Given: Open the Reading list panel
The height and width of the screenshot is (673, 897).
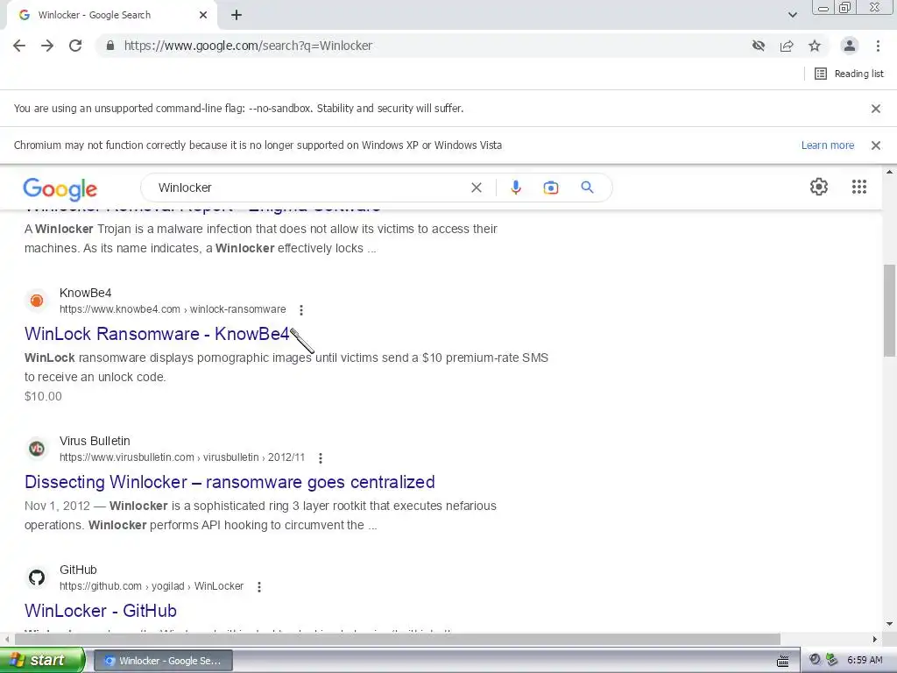Looking at the screenshot, I should pos(849,74).
